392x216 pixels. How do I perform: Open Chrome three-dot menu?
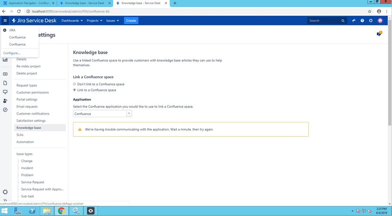click(387, 11)
